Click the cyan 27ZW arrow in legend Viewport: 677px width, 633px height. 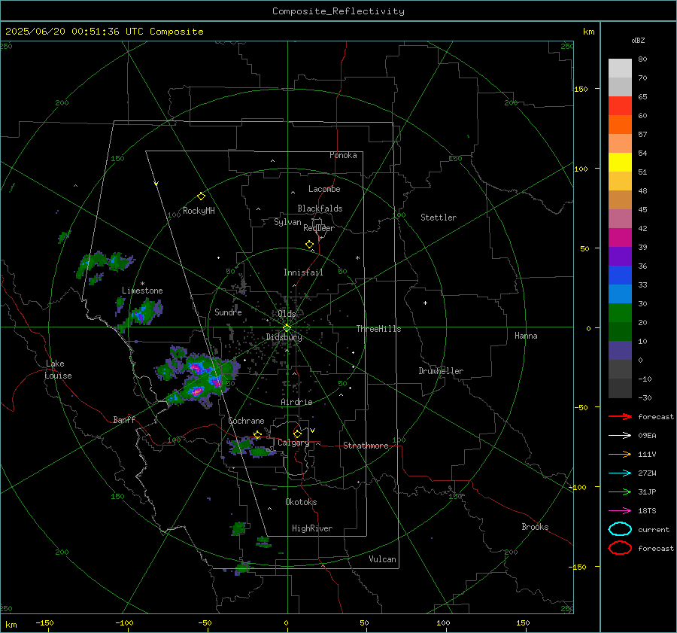coord(620,473)
